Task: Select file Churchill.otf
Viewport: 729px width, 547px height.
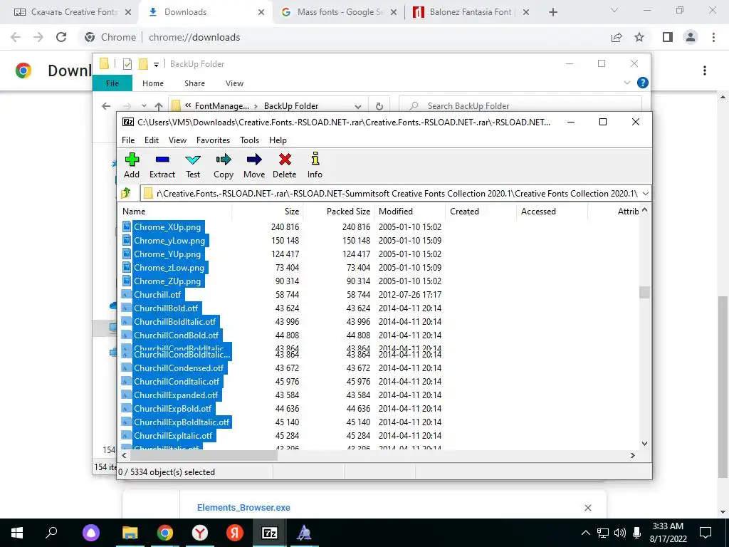Action: (x=157, y=294)
